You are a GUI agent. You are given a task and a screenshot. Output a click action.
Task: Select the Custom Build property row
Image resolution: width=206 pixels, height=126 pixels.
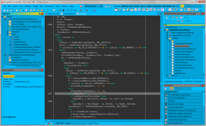point(23,77)
